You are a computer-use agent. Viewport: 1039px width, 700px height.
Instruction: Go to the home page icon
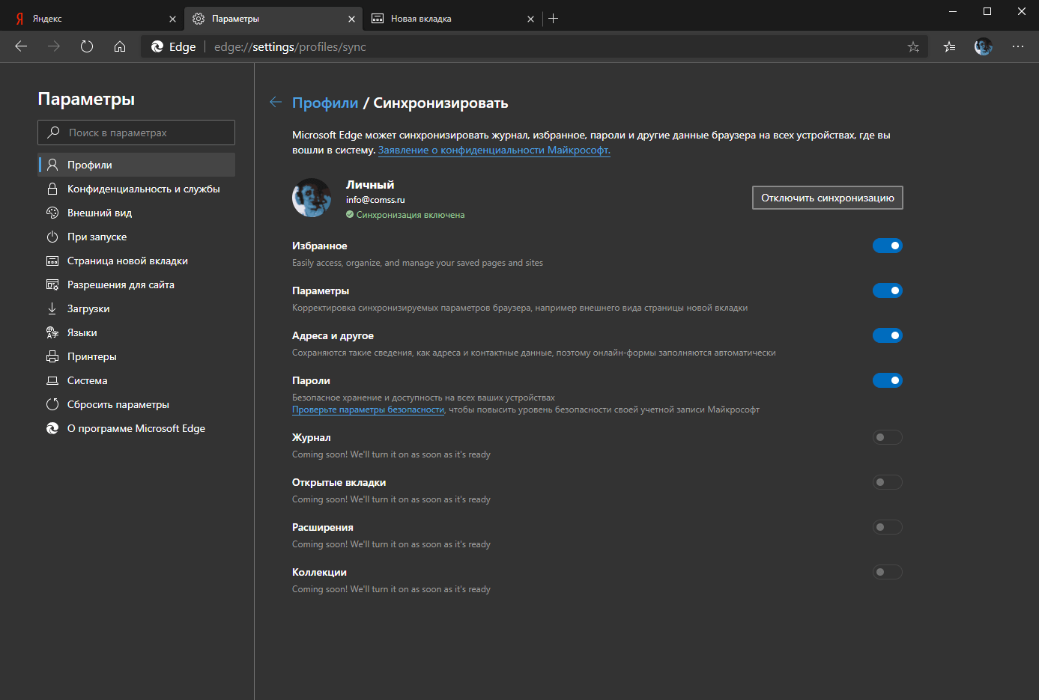coord(120,46)
